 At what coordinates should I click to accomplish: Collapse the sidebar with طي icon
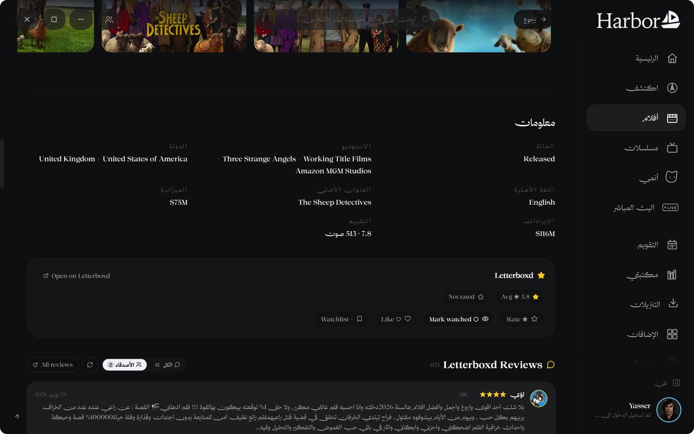(676, 383)
